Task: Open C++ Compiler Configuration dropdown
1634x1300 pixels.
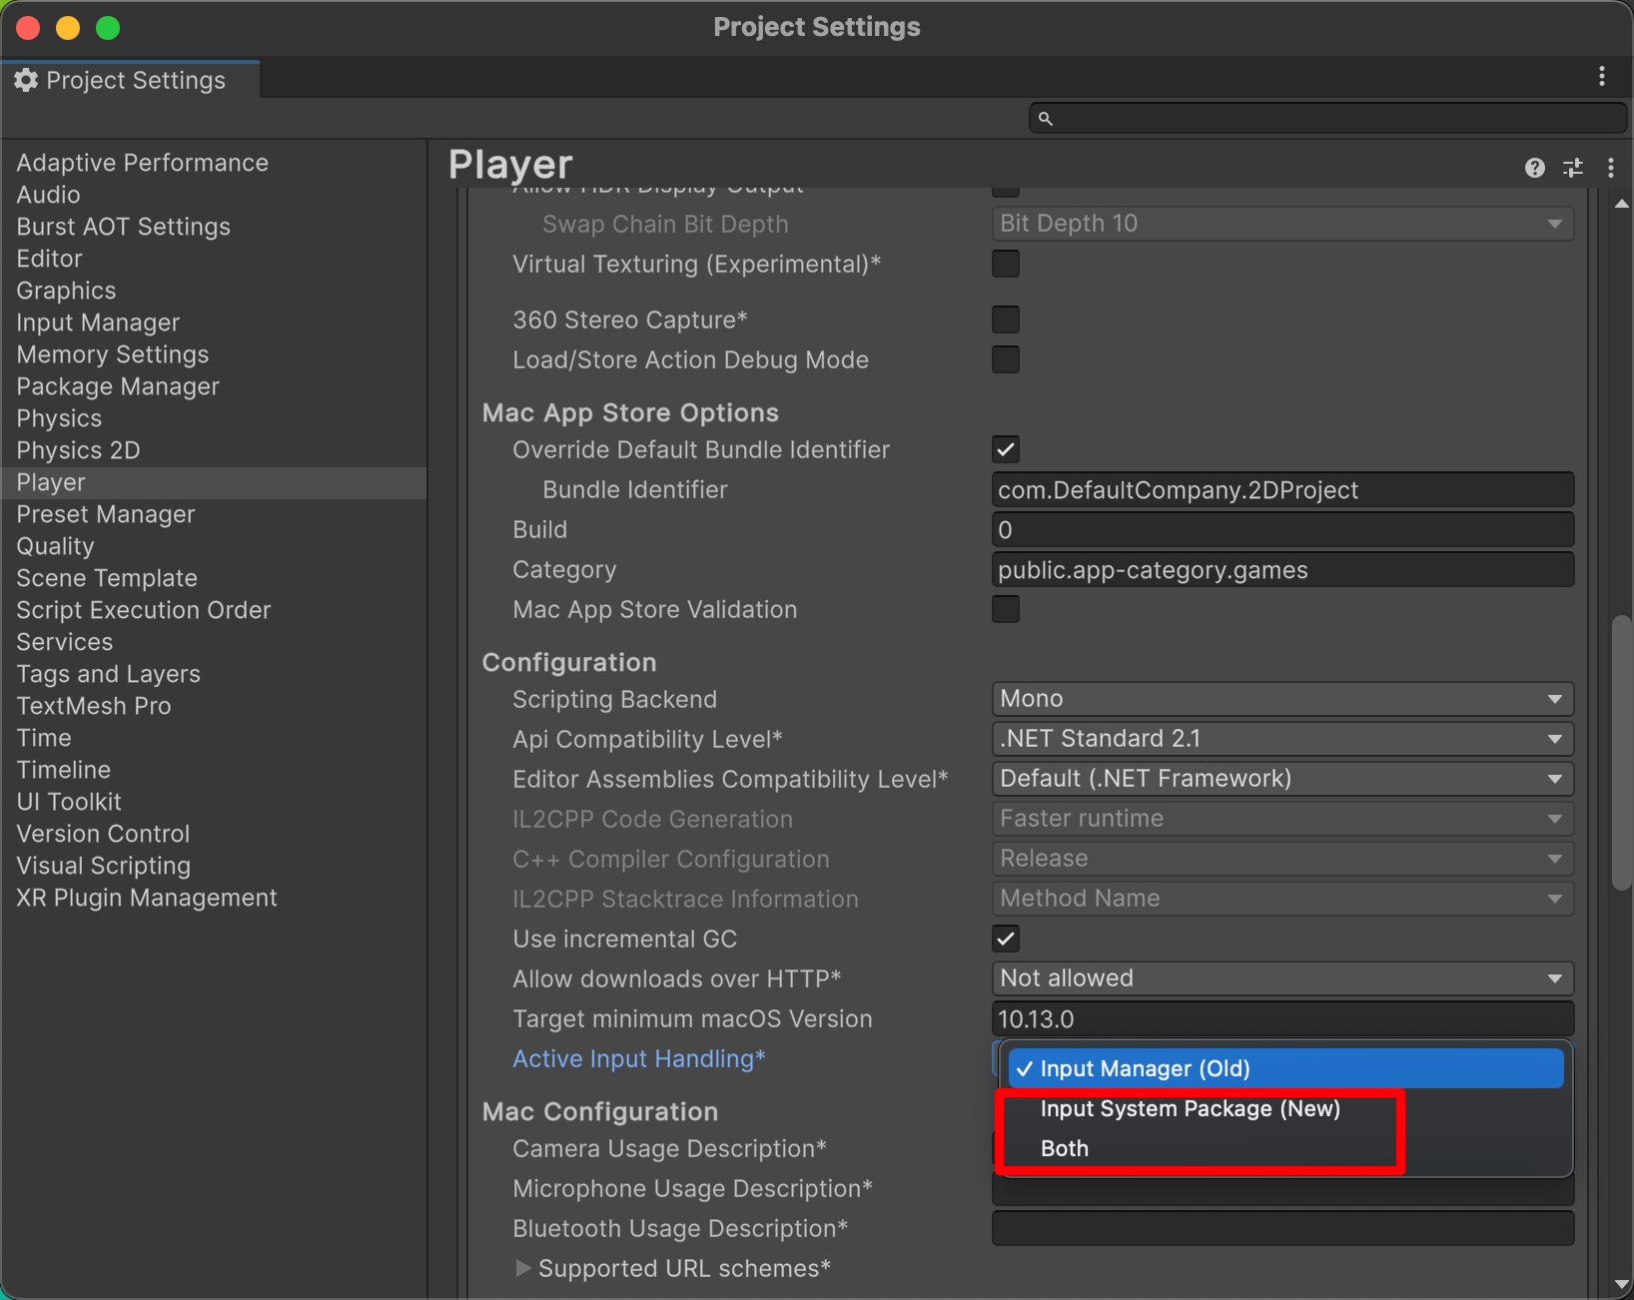Action: [x=1282, y=859]
